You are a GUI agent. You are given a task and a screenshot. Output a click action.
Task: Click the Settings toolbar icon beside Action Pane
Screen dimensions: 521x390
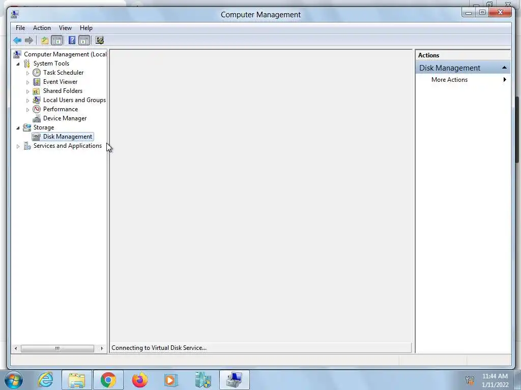tap(99, 41)
